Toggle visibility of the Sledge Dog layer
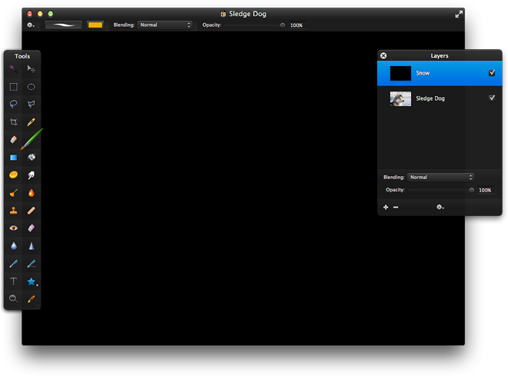The height and width of the screenshot is (376, 508). (492, 98)
